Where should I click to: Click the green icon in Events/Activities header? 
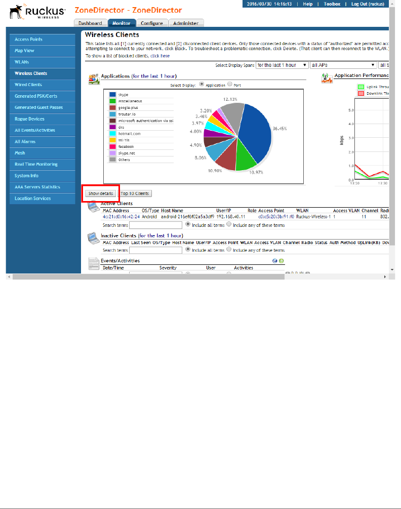pos(282,261)
